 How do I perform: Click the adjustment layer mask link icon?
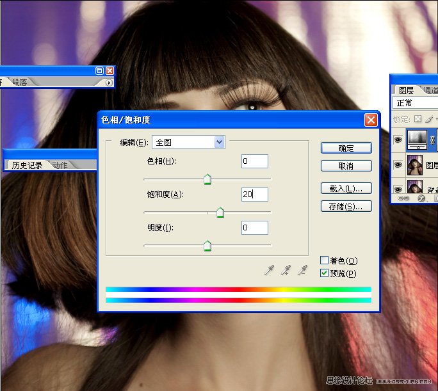click(432, 140)
